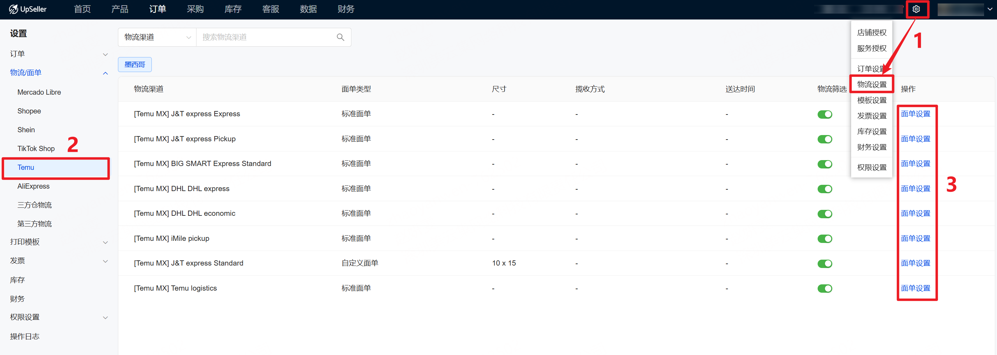Toggle off DHL DHL economic logistics filter
Image resolution: width=997 pixels, height=355 pixels.
[x=824, y=214]
